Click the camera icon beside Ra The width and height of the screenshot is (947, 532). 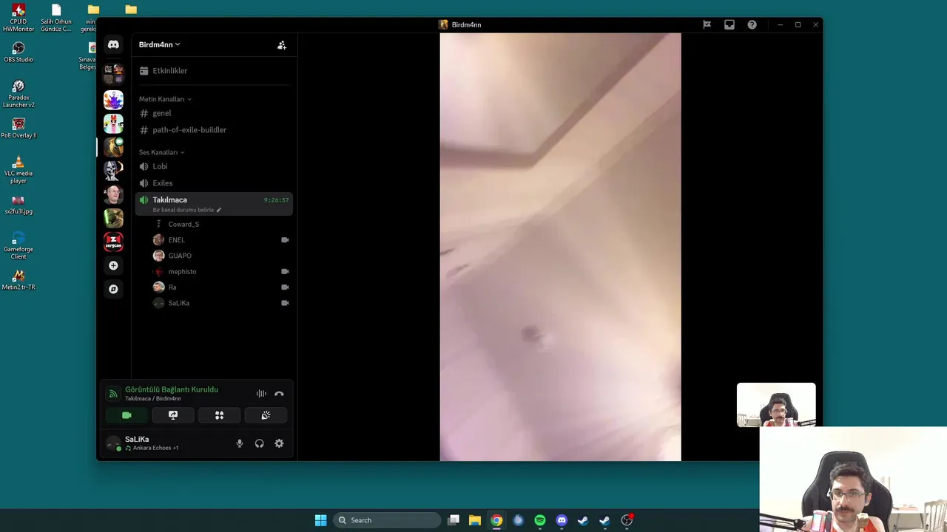[285, 287]
